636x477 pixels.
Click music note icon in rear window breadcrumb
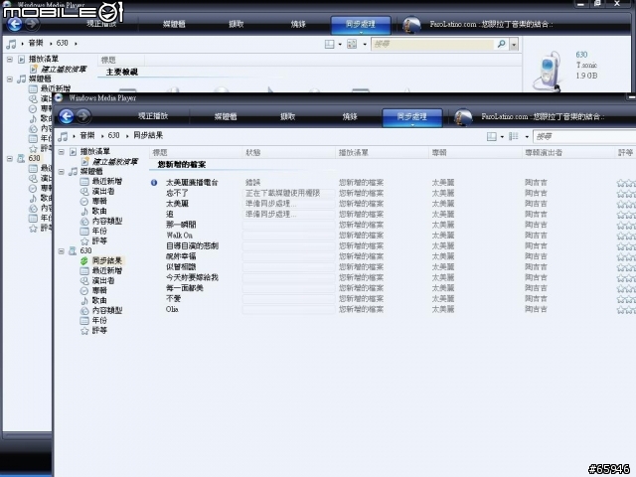[11, 44]
